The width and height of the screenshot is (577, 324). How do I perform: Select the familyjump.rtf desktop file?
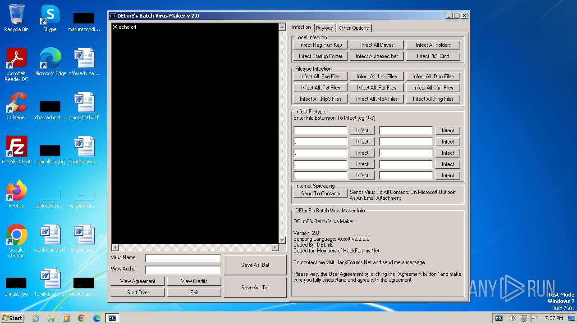tap(50, 283)
